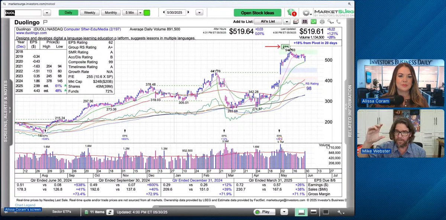Expand the intraday interval dropdown arrow
This screenshot has width=446, height=220.
click(140, 13)
